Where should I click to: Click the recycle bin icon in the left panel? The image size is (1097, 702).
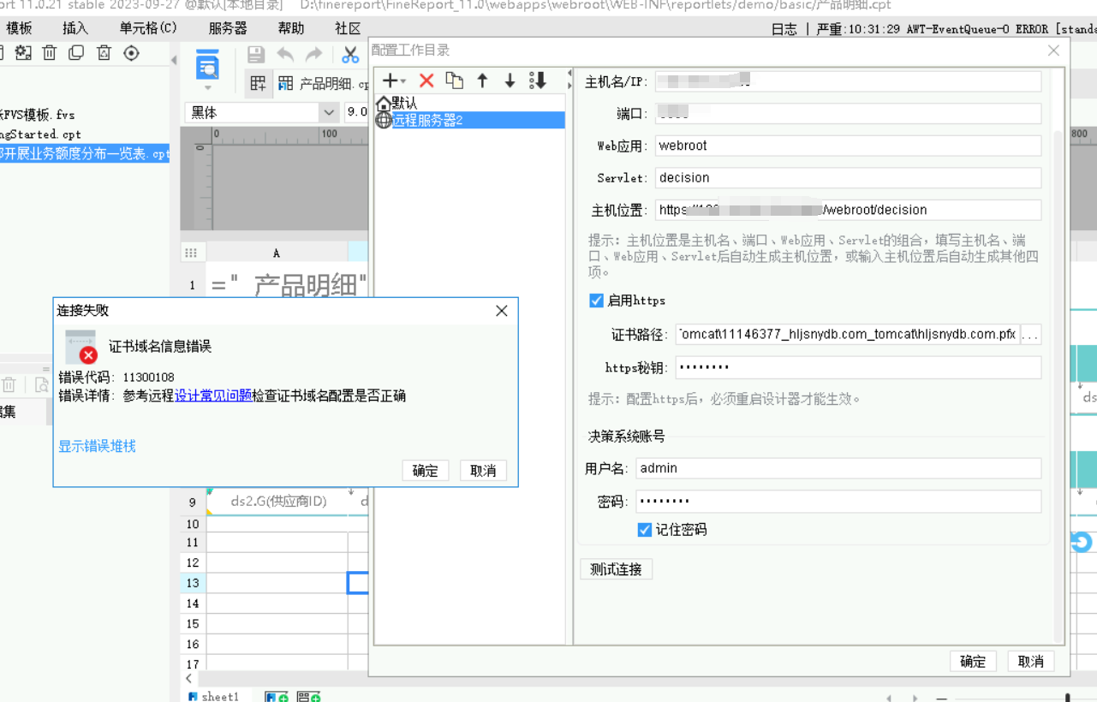[x=104, y=53]
